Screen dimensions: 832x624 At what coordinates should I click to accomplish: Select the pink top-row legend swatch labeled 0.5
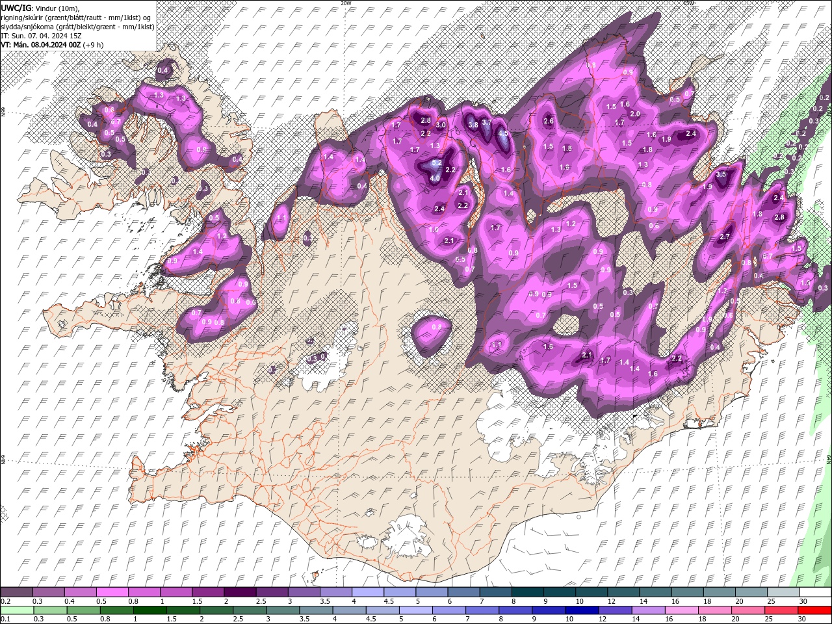click(x=112, y=591)
